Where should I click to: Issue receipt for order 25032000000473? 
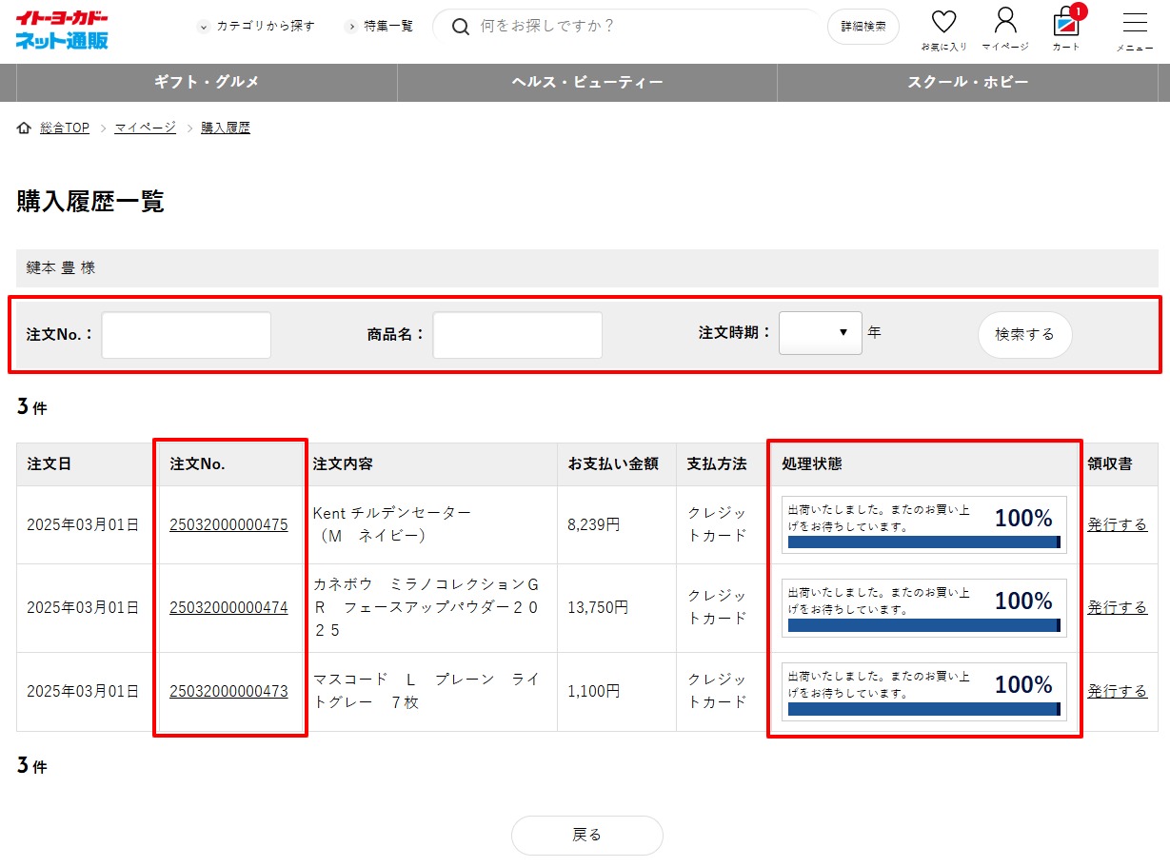pos(1117,691)
